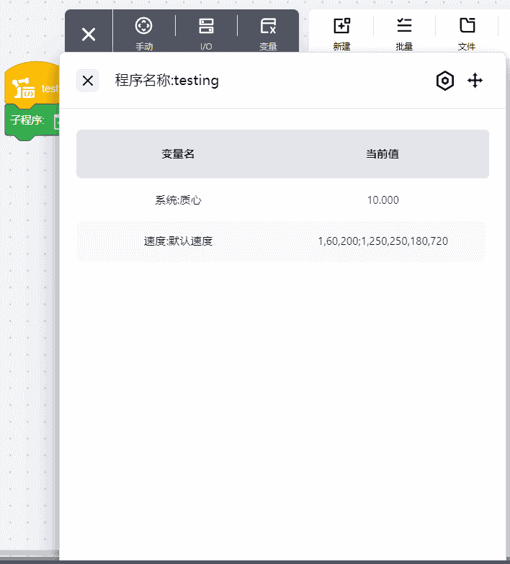The height and width of the screenshot is (564, 510).
Task: Click the icon inside the 子程序 block
Action: (56, 122)
